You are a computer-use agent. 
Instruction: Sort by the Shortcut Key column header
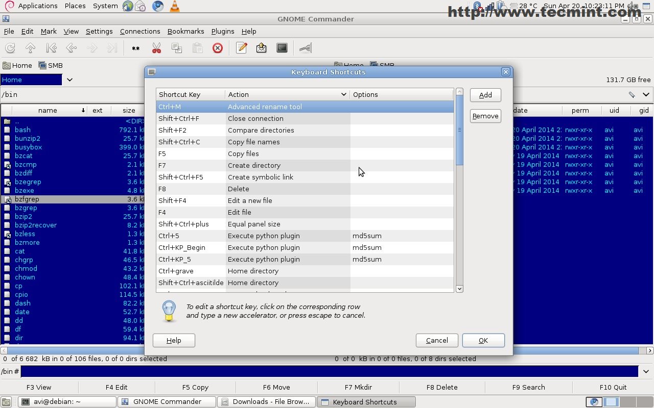(x=190, y=94)
